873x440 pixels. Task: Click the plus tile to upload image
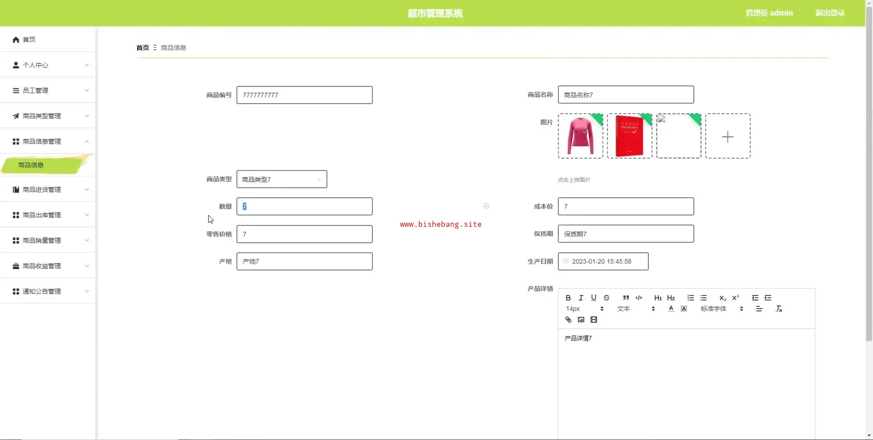tap(727, 136)
